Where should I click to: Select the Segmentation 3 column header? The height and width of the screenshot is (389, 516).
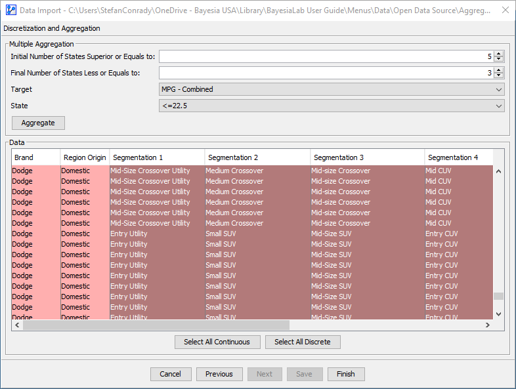367,157
